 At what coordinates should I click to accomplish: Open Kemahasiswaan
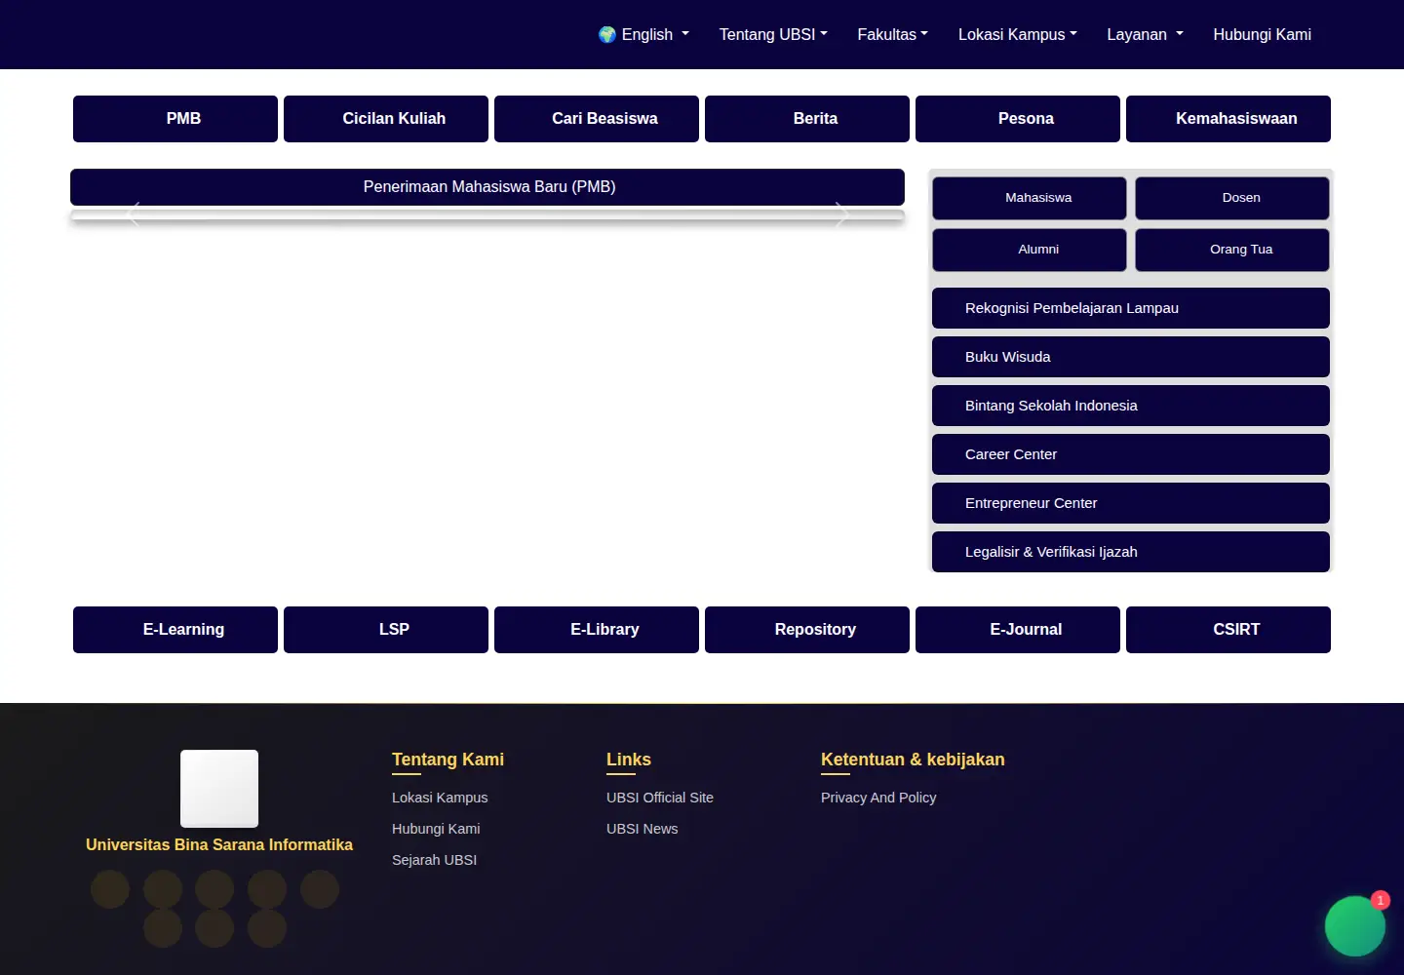pos(1228,119)
